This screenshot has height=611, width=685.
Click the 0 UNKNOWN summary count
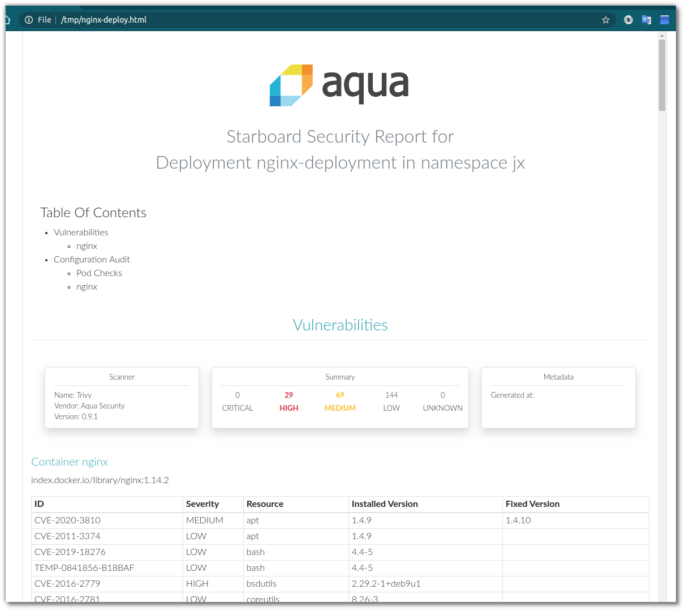coord(443,401)
